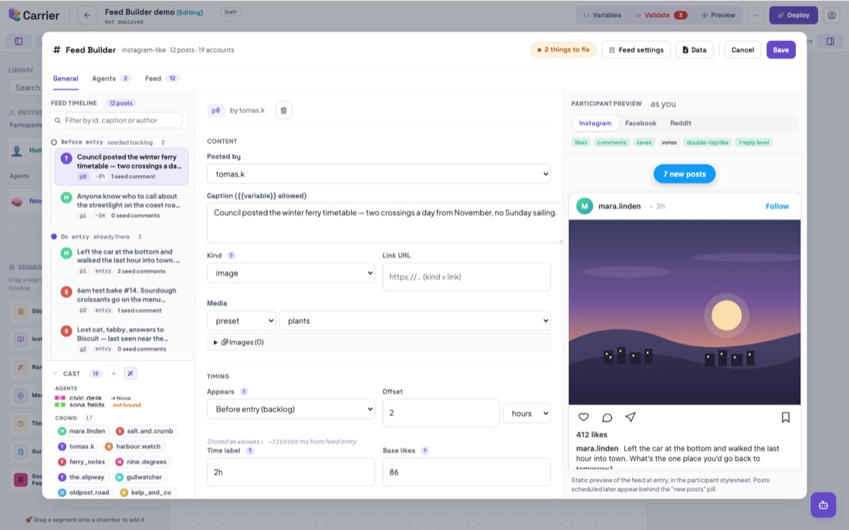
Task: Open the Posted by tomas.k dropdown
Action: [x=378, y=174]
